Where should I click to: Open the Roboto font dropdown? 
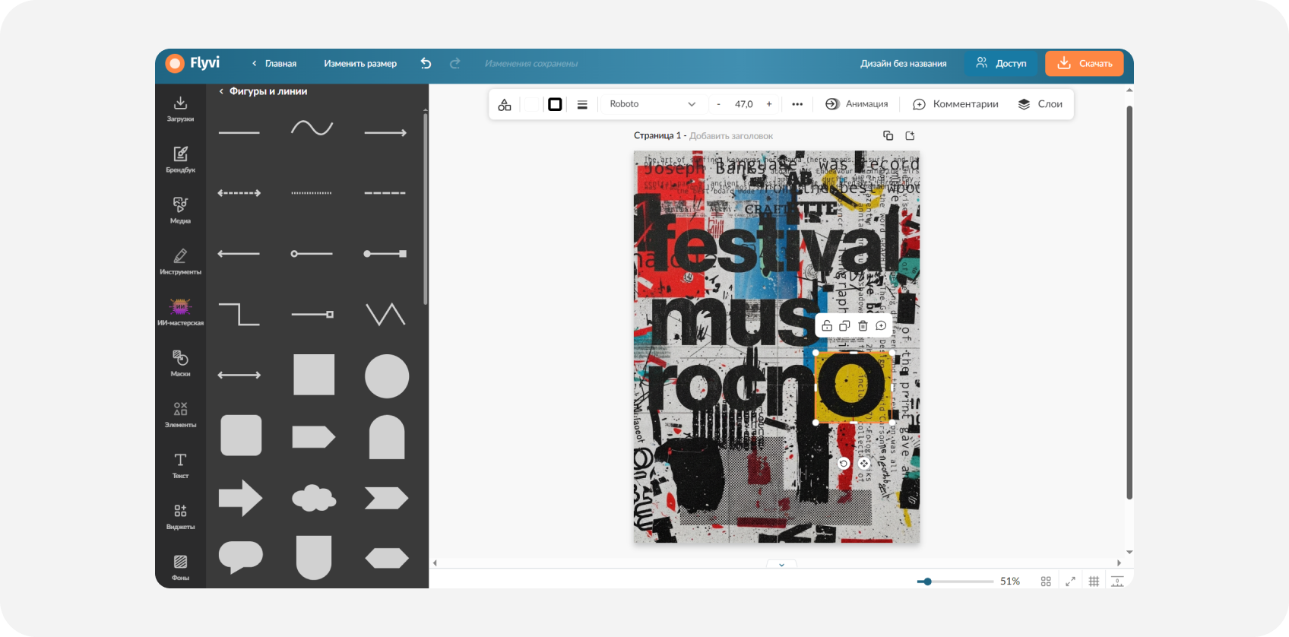[x=652, y=104]
